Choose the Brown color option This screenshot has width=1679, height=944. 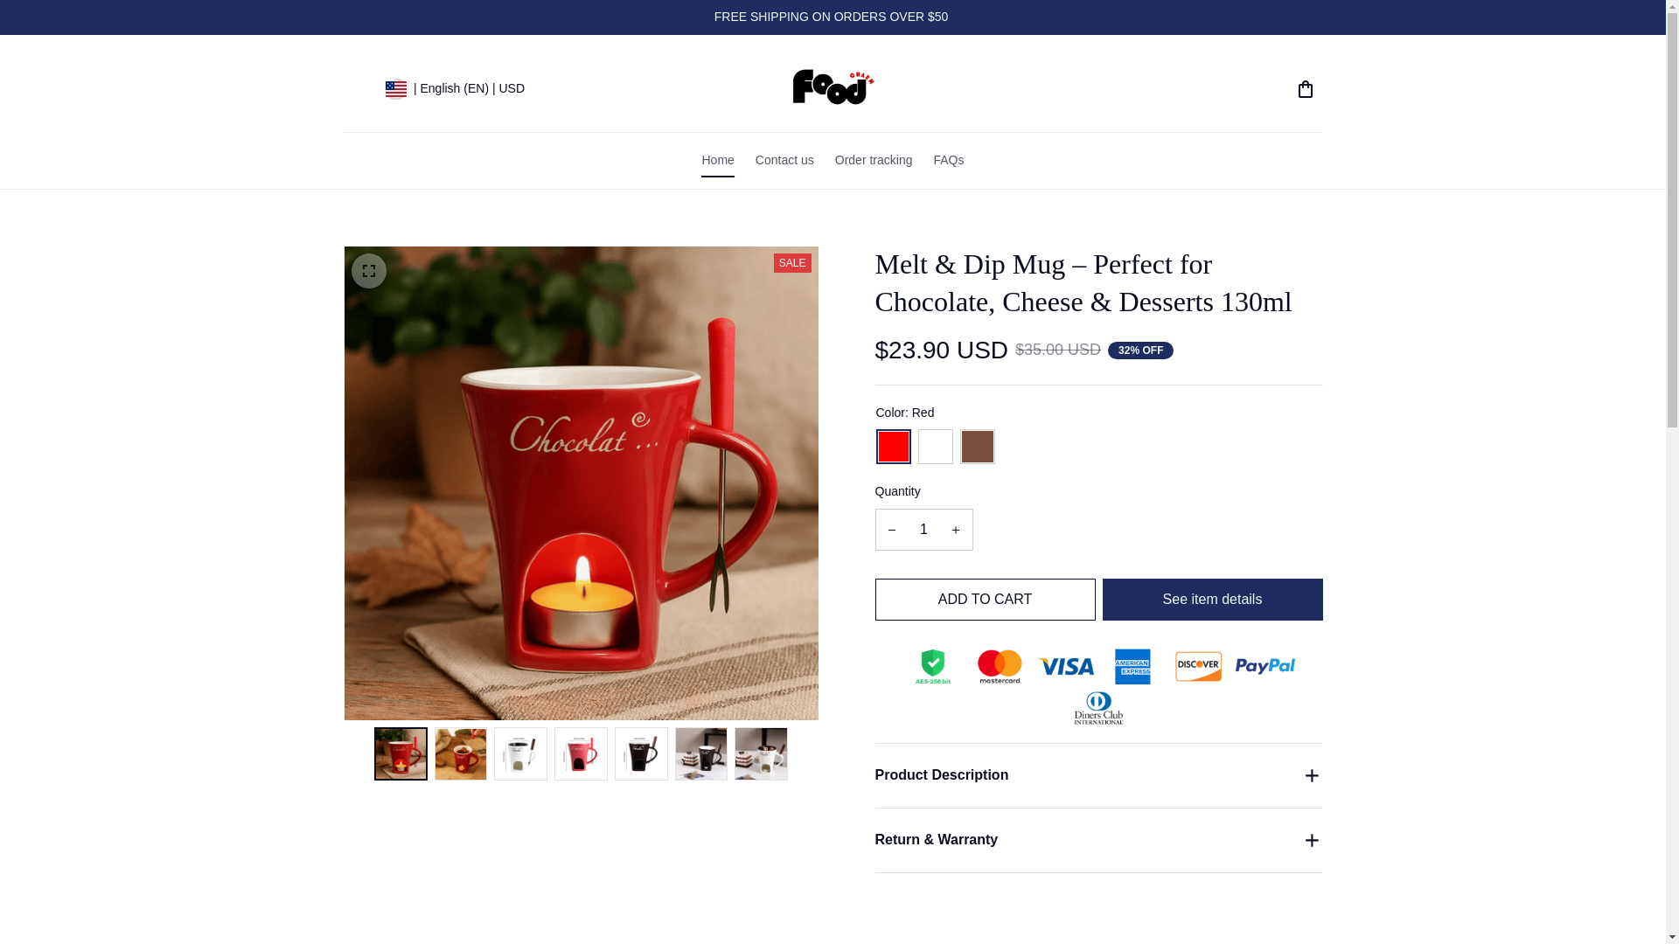977,447
